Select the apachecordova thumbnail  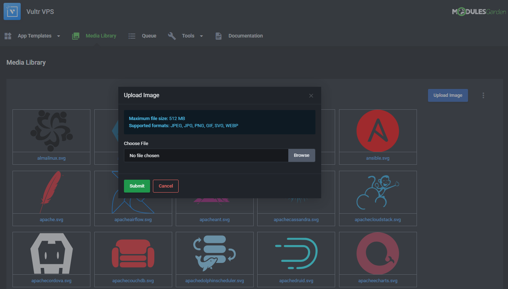point(51,253)
